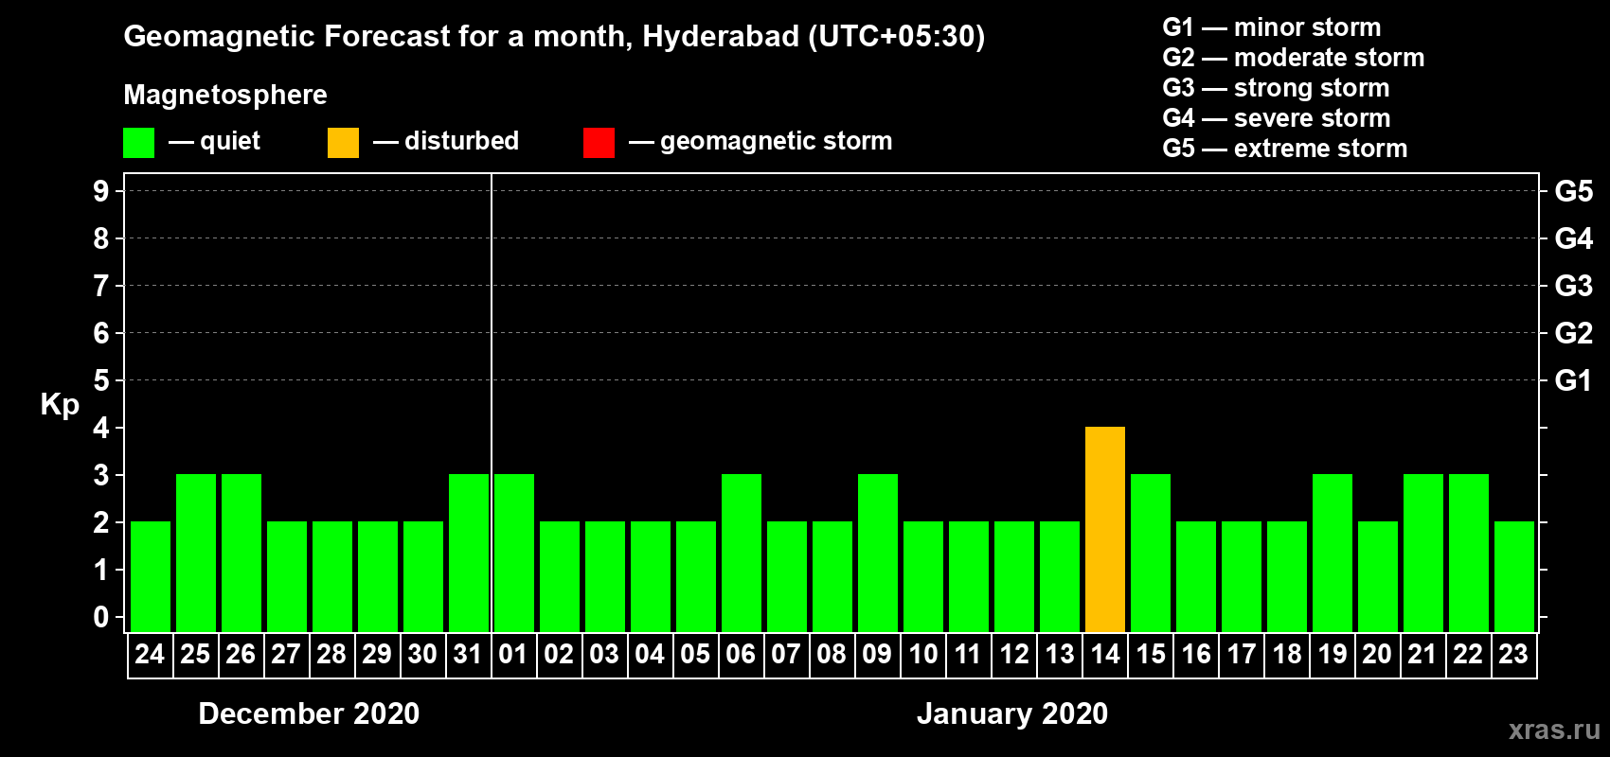Select the bar for January 01
Screen dimensions: 1610x757
coord(514,553)
